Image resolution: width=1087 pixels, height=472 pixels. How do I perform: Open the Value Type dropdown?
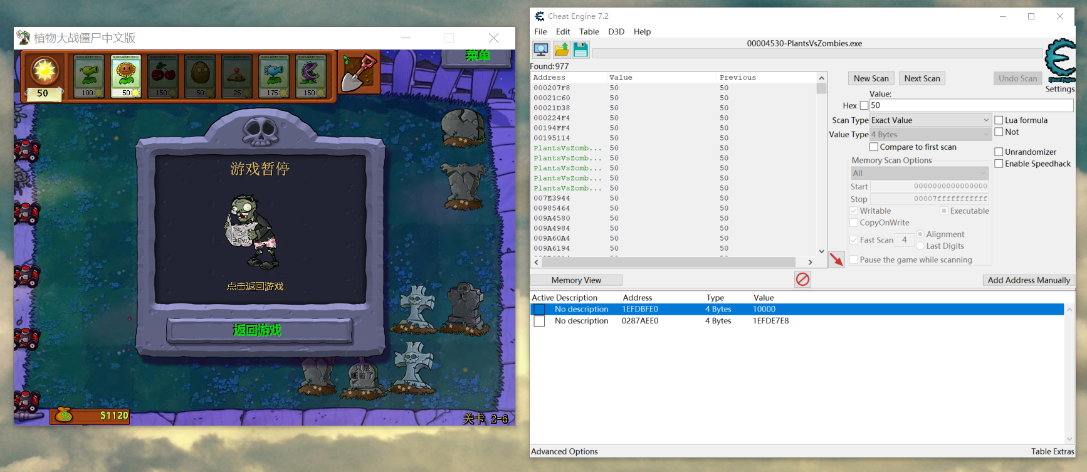(x=930, y=135)
